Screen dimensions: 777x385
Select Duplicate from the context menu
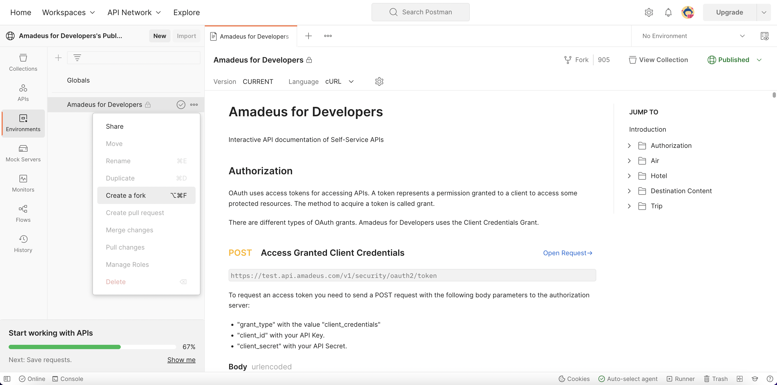click(x=146, y=178)
